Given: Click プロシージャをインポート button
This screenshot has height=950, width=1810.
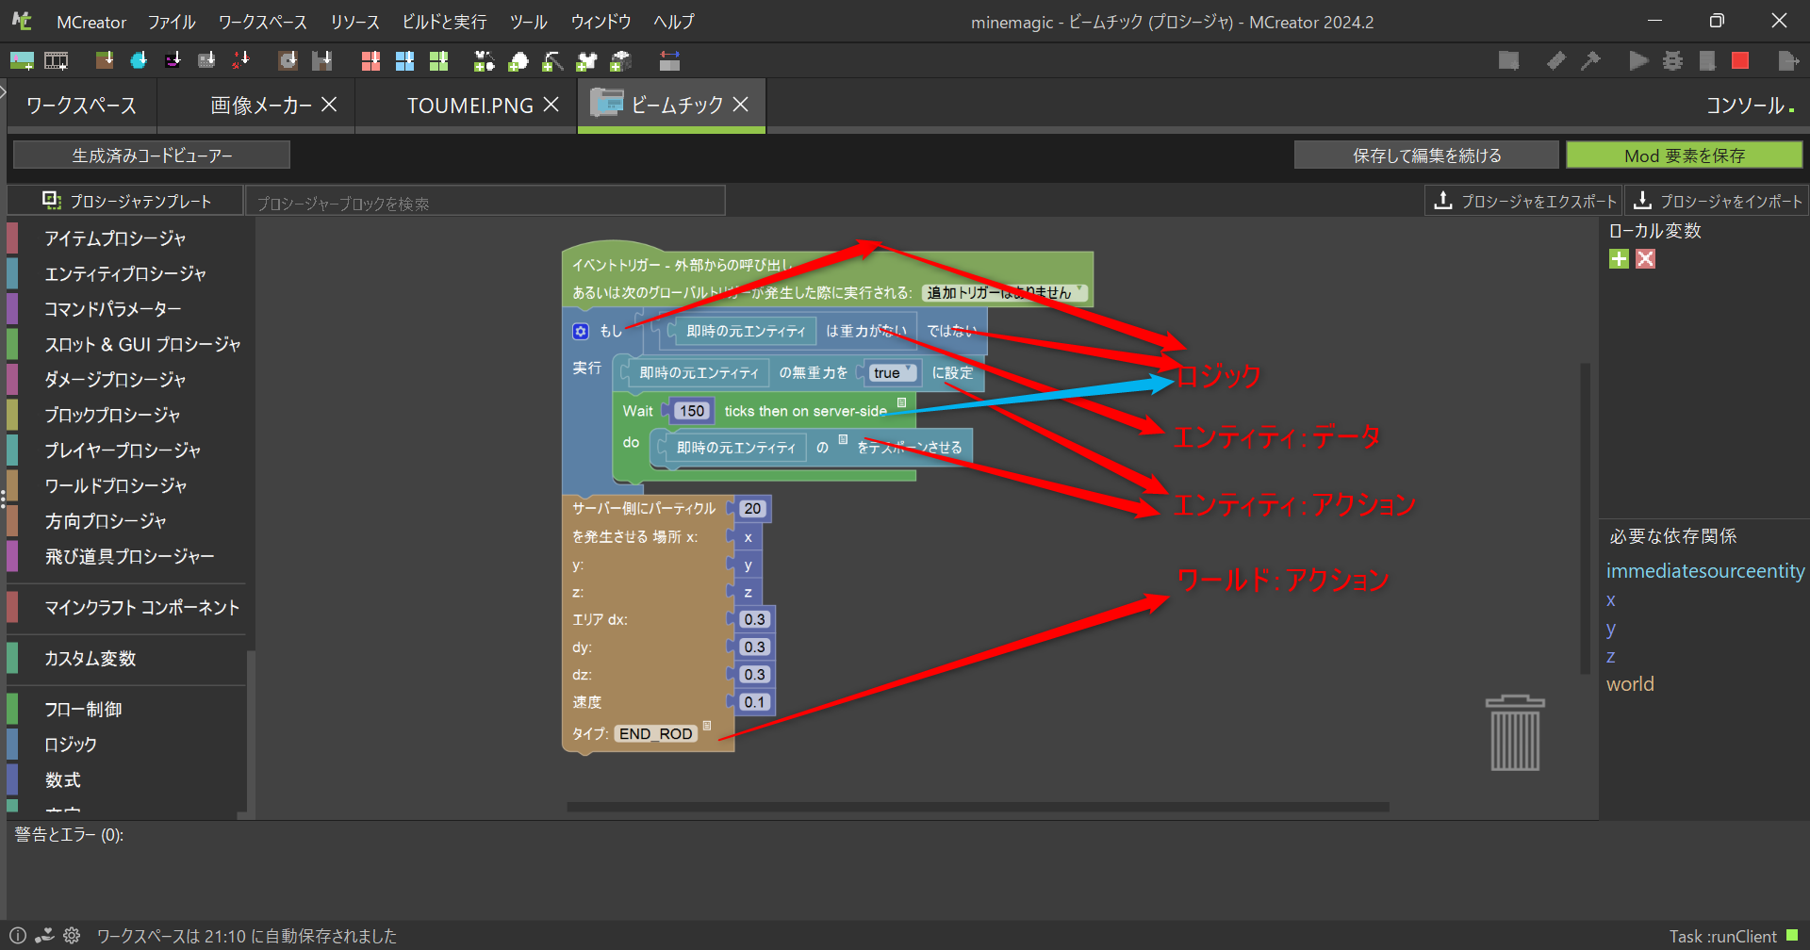Looking at the screenshot, I should tap(1717, 201).
